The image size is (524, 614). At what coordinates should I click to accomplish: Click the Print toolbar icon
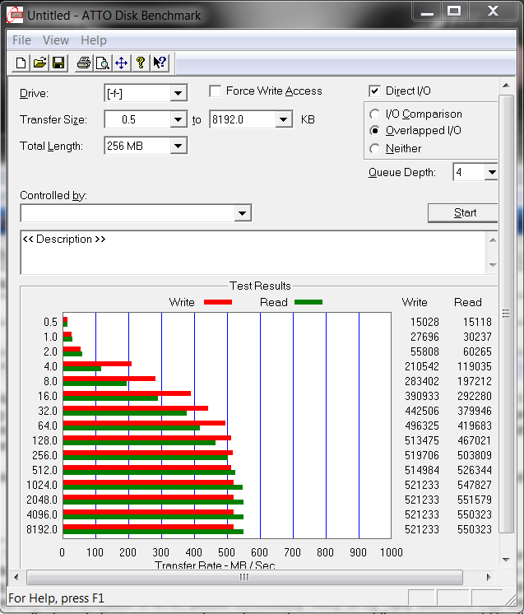pos(83,63)
